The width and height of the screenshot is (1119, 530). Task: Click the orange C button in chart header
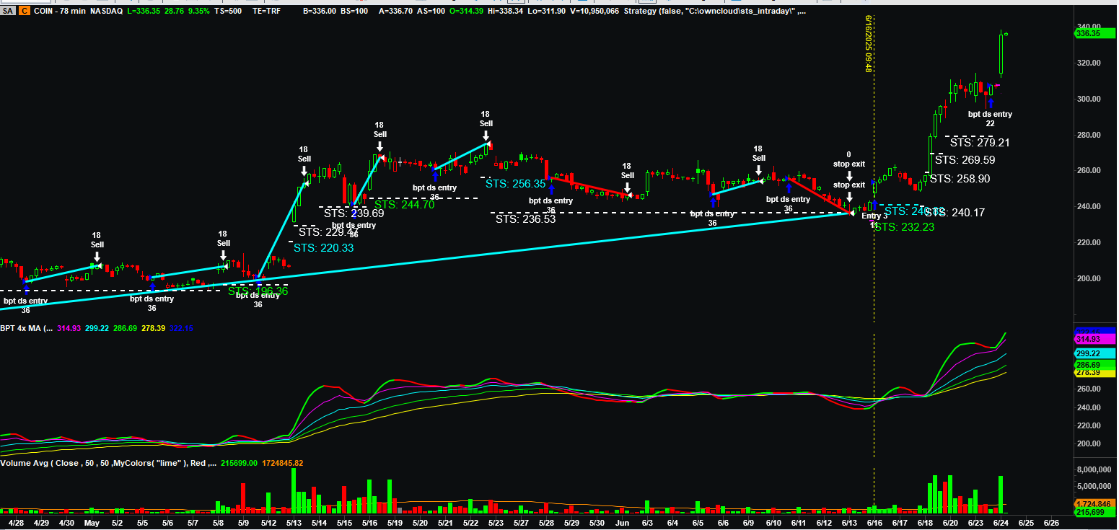pos(24,12)
